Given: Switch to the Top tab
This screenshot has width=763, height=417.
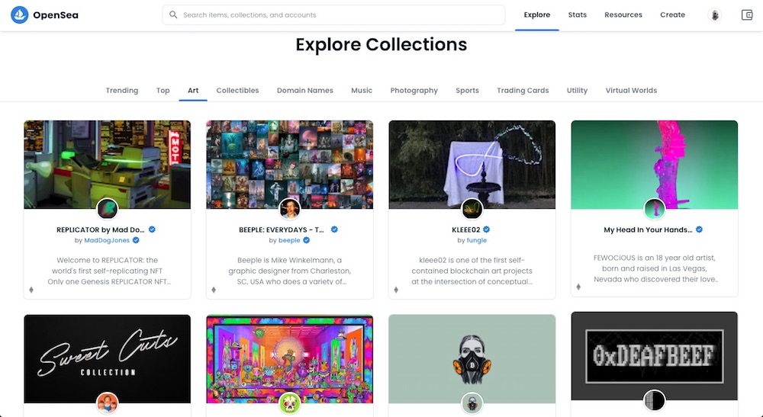Looking at the screenshot, I should (163, 91).
